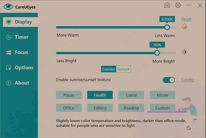Select the Sunset segment

(x=123, y=69)
